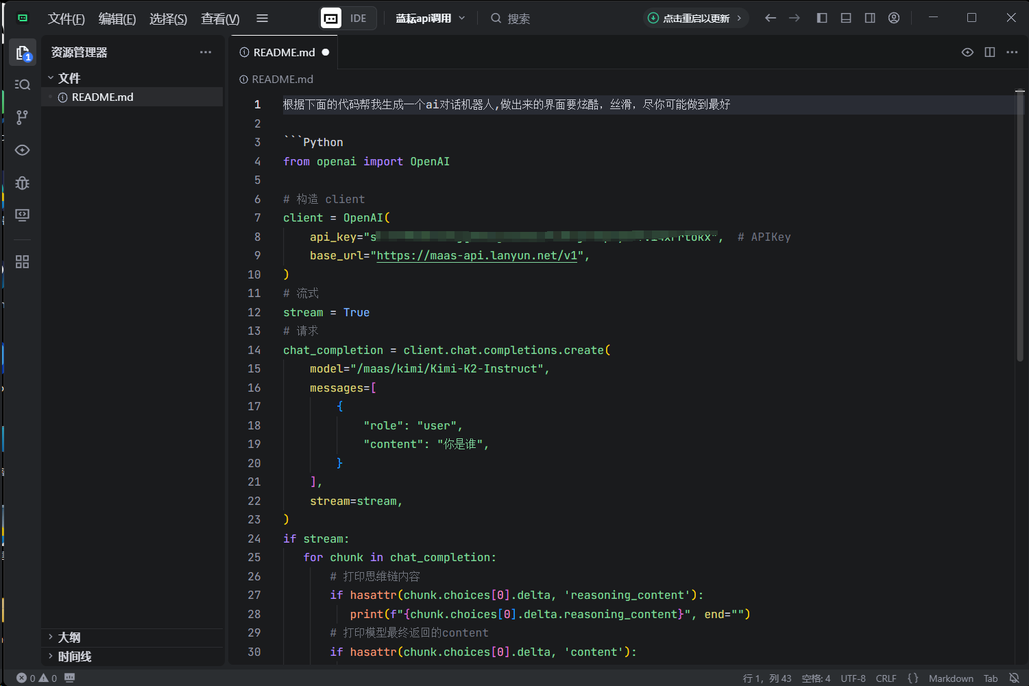Open the 蓝耘api调用 project dropdown
The width and height of the screenshot is (1029, 686).
[x=430, y=19]
